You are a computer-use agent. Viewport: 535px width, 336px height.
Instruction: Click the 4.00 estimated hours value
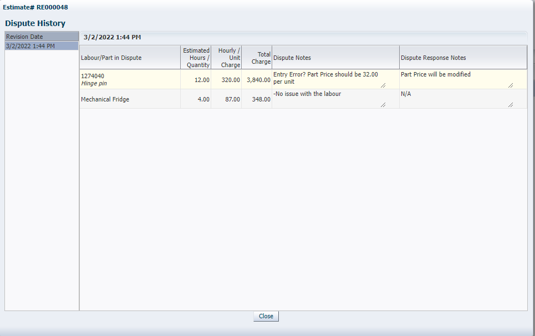203,99
